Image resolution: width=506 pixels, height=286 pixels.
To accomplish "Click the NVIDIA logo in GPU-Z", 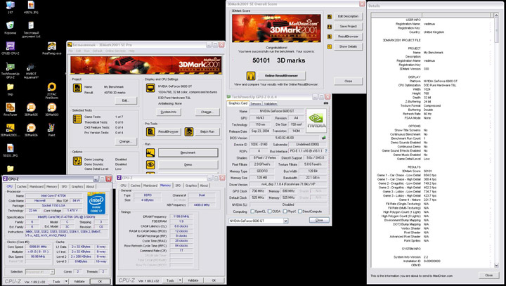I will click(316, 121).
